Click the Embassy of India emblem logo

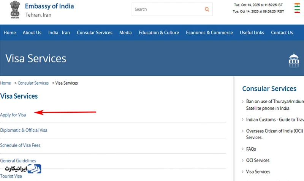point(14,10)
